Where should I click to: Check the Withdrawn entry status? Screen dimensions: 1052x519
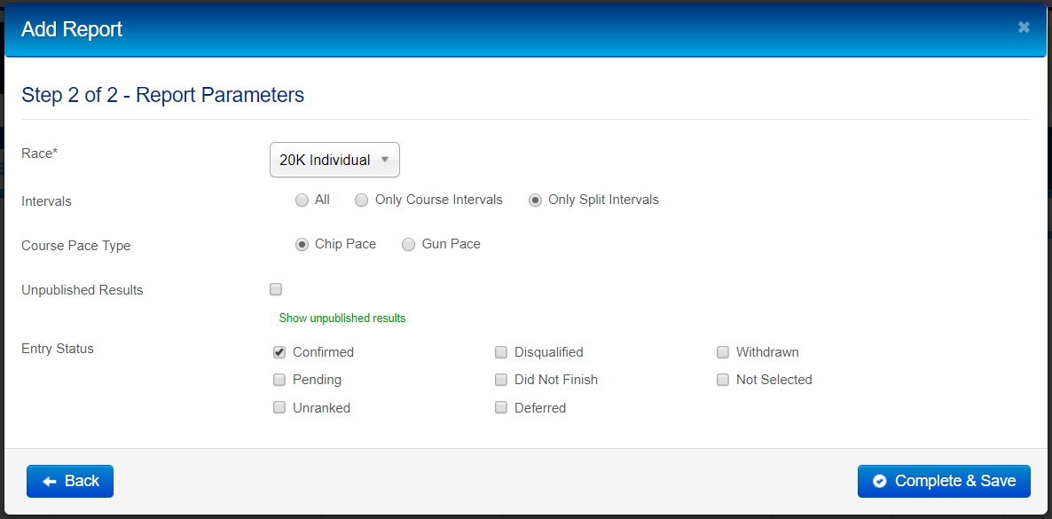point(723,352)
